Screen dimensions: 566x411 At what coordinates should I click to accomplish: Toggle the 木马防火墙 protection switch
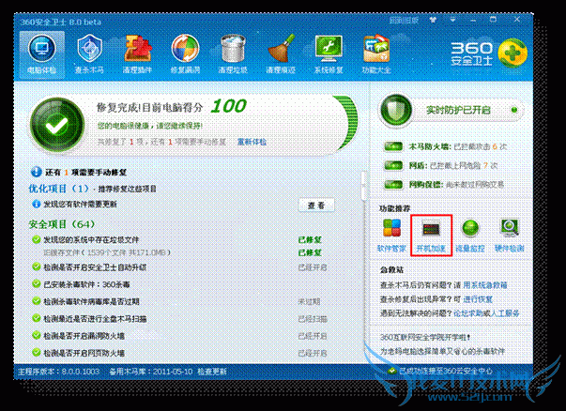click(x=393, y=146)
